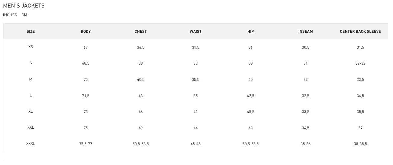
Task: Click the M size row label
Action: point(31,79)
